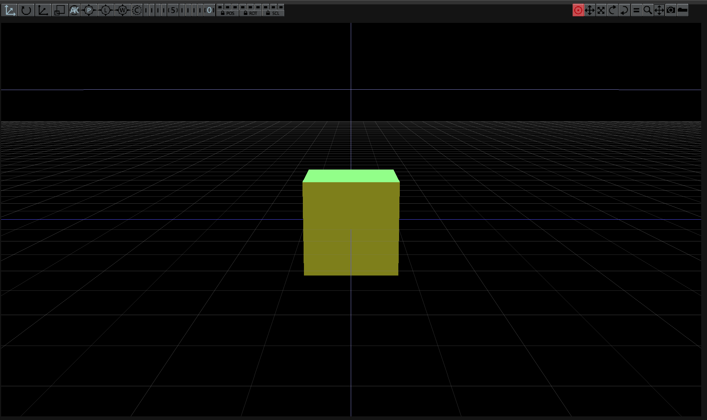Click the equals sign icon
The width and height of the screenshot is (707, 420).
[636, 10]
